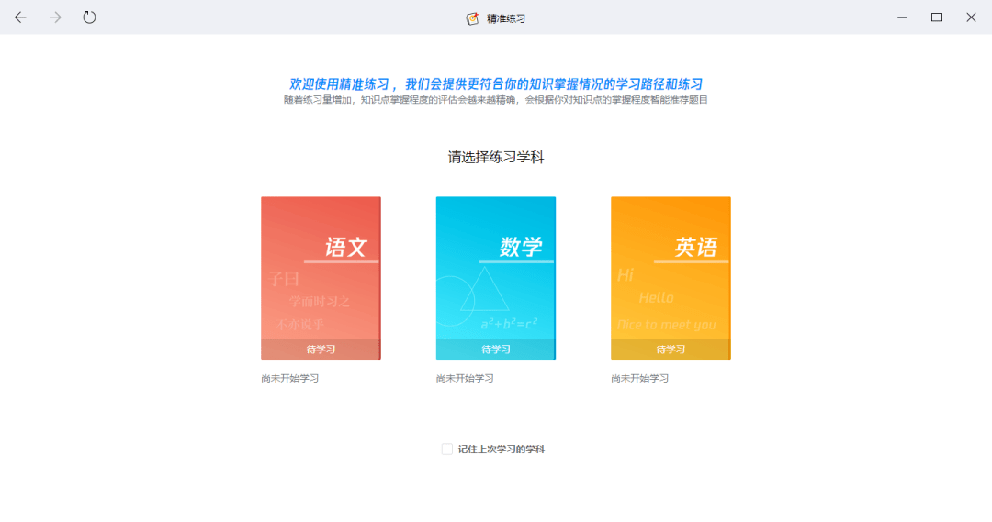The width and height of the screenshot is (992, 522).
Task: Click the 请选择练习学科 heading
Action: (496, 157)
